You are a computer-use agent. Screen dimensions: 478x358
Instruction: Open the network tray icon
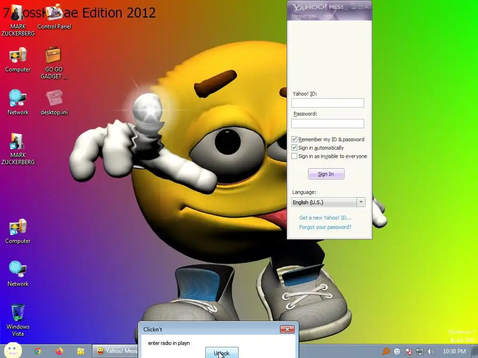pyautogui.click(x=420, y=351)
